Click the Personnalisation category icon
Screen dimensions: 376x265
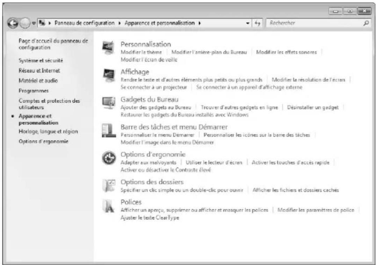coord(108,48)
